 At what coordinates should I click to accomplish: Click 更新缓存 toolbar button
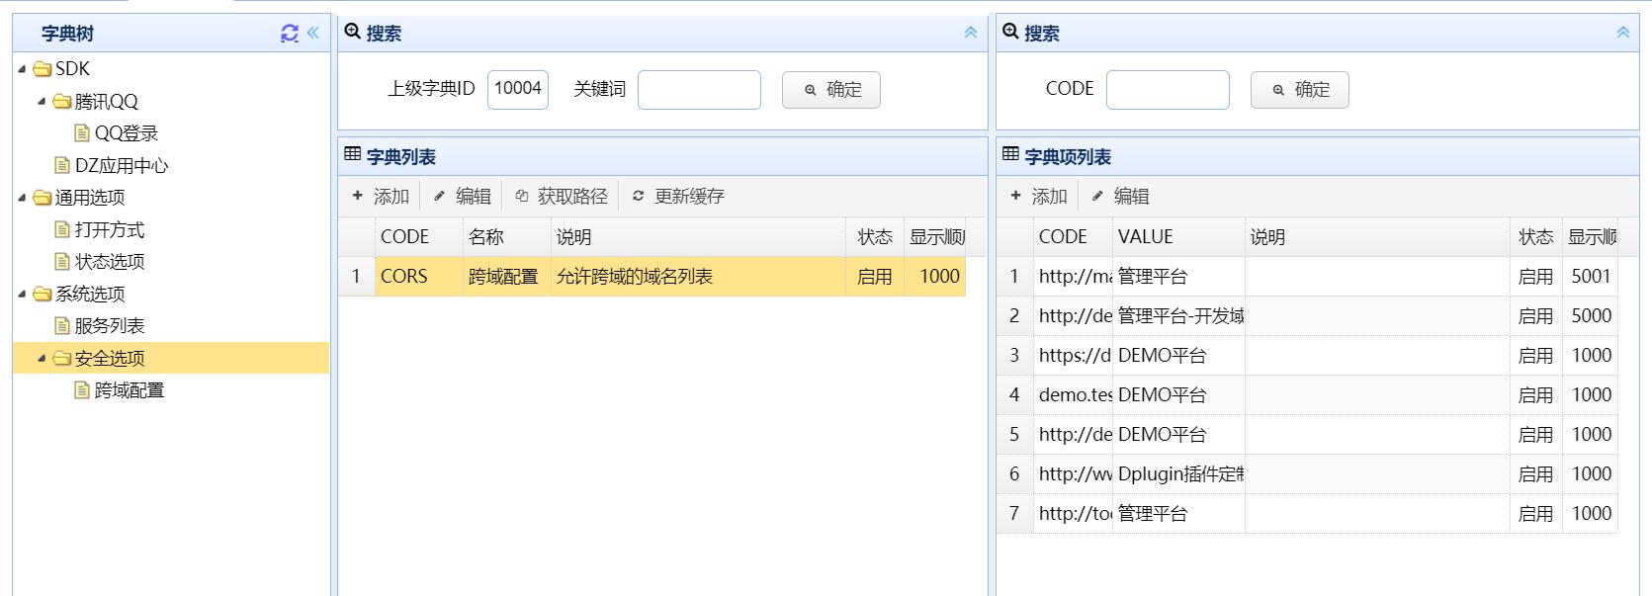(x=678, y=197)
